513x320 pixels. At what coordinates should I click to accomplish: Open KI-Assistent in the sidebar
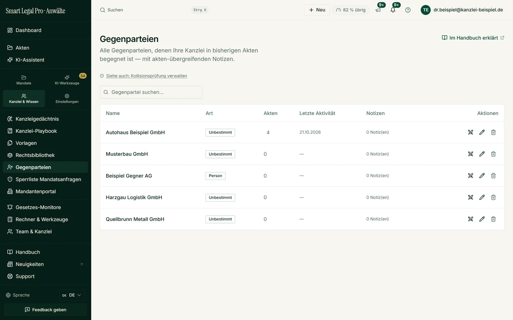[x=46, y=60]
